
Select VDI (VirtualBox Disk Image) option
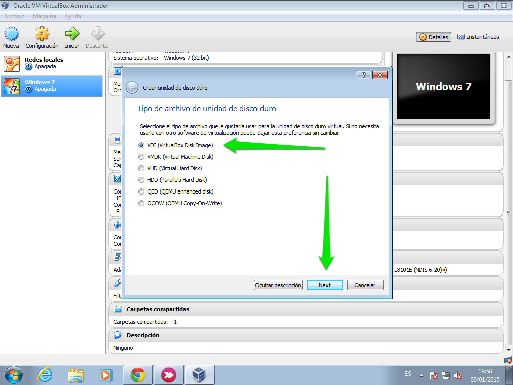coord(176,145)
